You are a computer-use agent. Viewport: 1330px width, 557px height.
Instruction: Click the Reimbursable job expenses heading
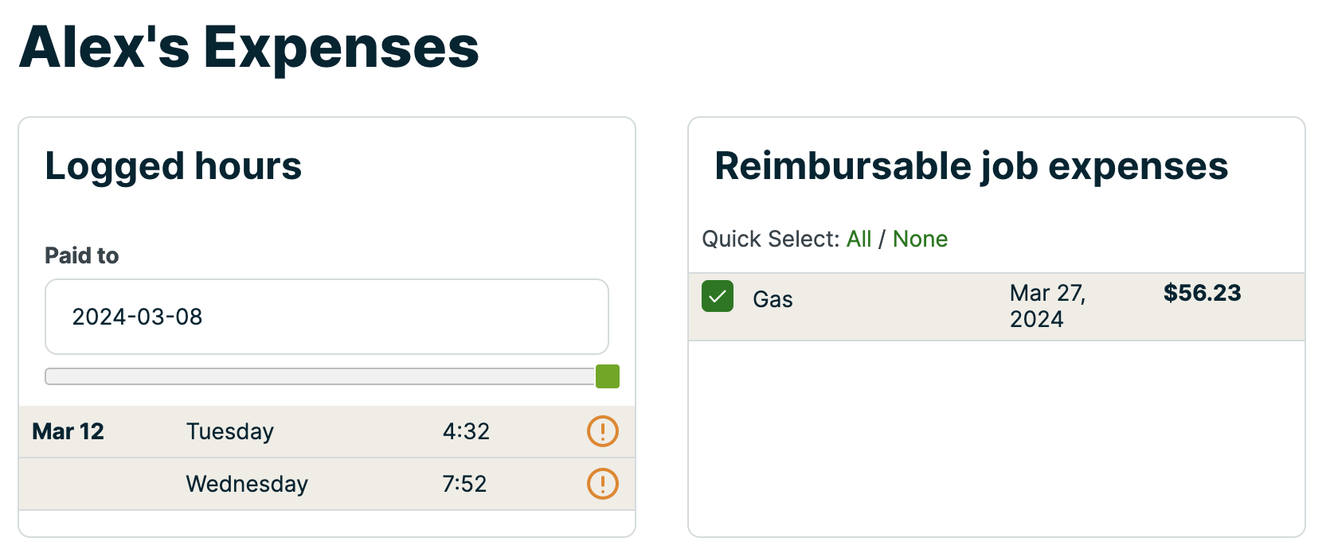pyautogui.click(x=971, y=166)
